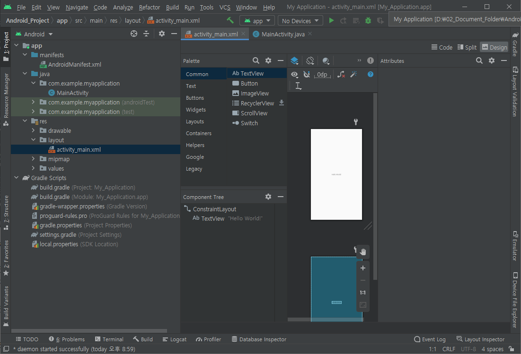Open the Logcat tool window
Viewport: 521px width, 354px height.
click(175, 339)
